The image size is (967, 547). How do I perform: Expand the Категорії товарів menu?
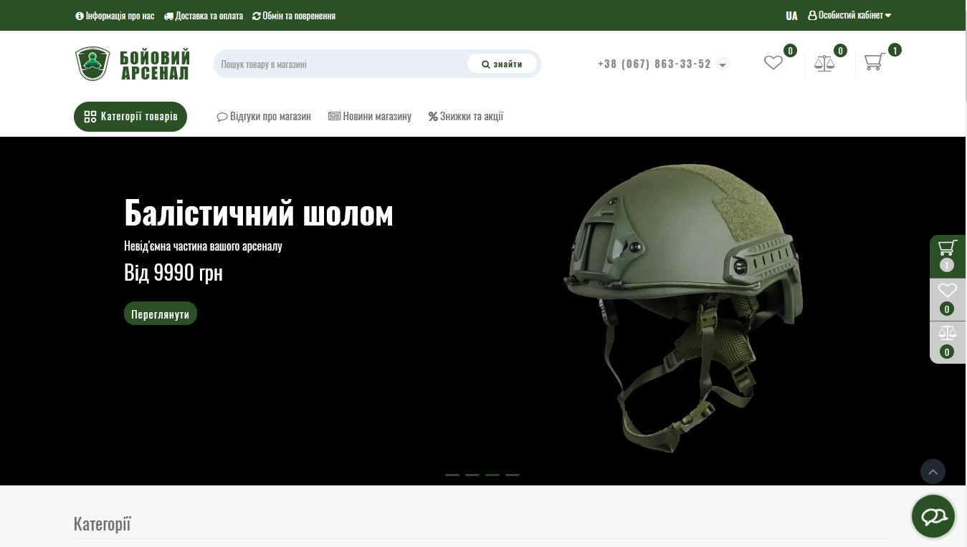tap(130, 117)
